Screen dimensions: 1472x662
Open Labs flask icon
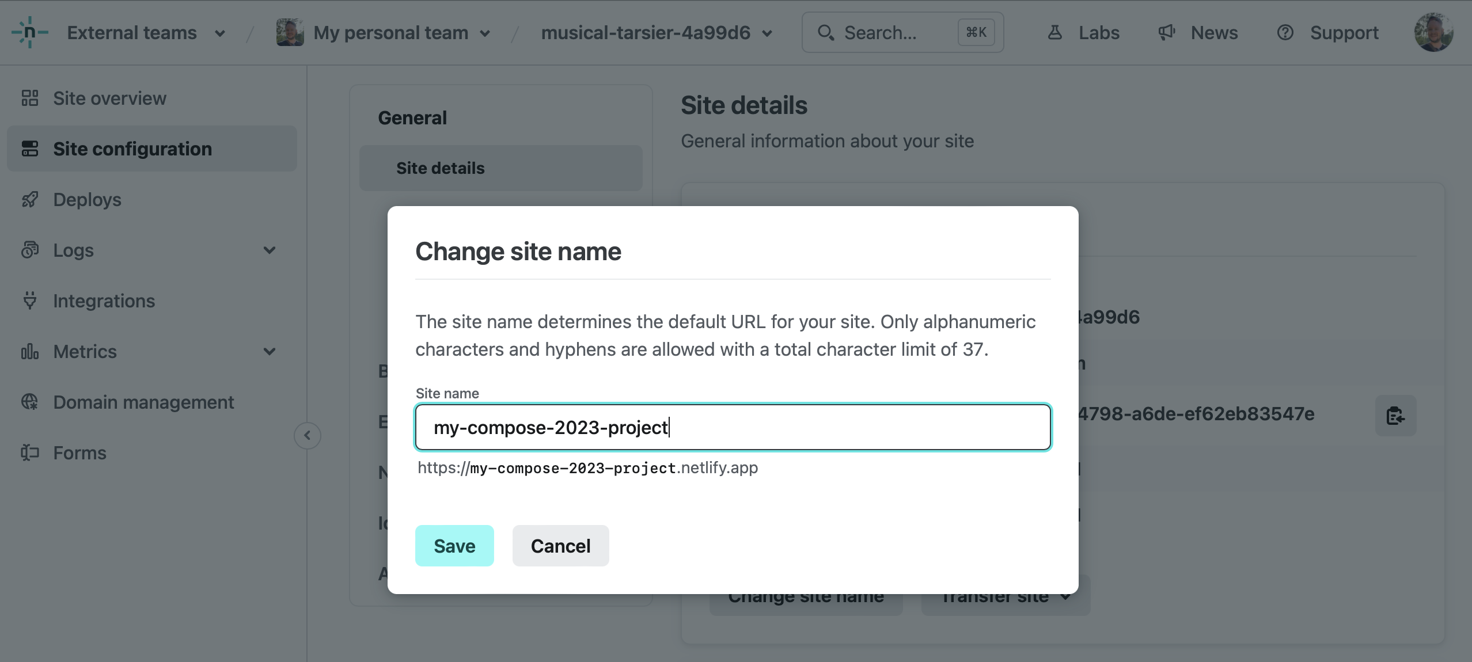click(x=1054, y=33)
